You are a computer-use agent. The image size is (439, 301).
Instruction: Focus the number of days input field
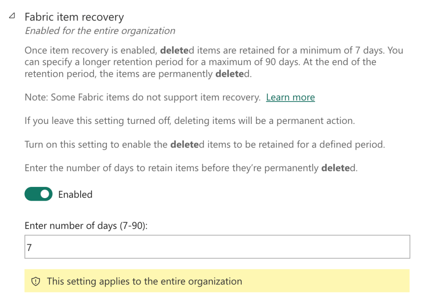tap(217, 247)
